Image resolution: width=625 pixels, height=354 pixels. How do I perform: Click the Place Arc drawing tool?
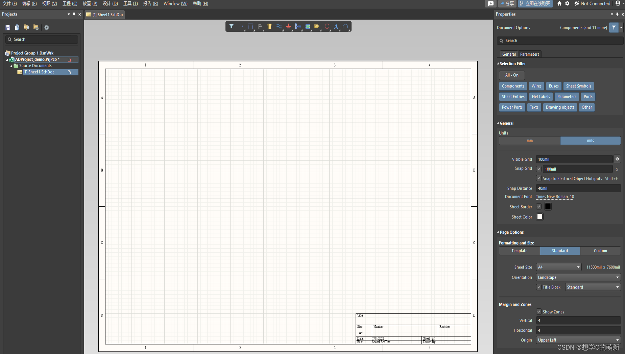tap(345, 26)
